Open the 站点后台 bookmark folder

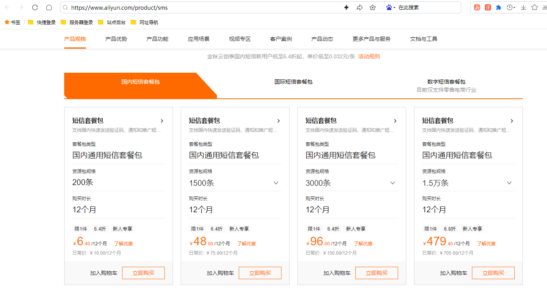tap(112, 22)
